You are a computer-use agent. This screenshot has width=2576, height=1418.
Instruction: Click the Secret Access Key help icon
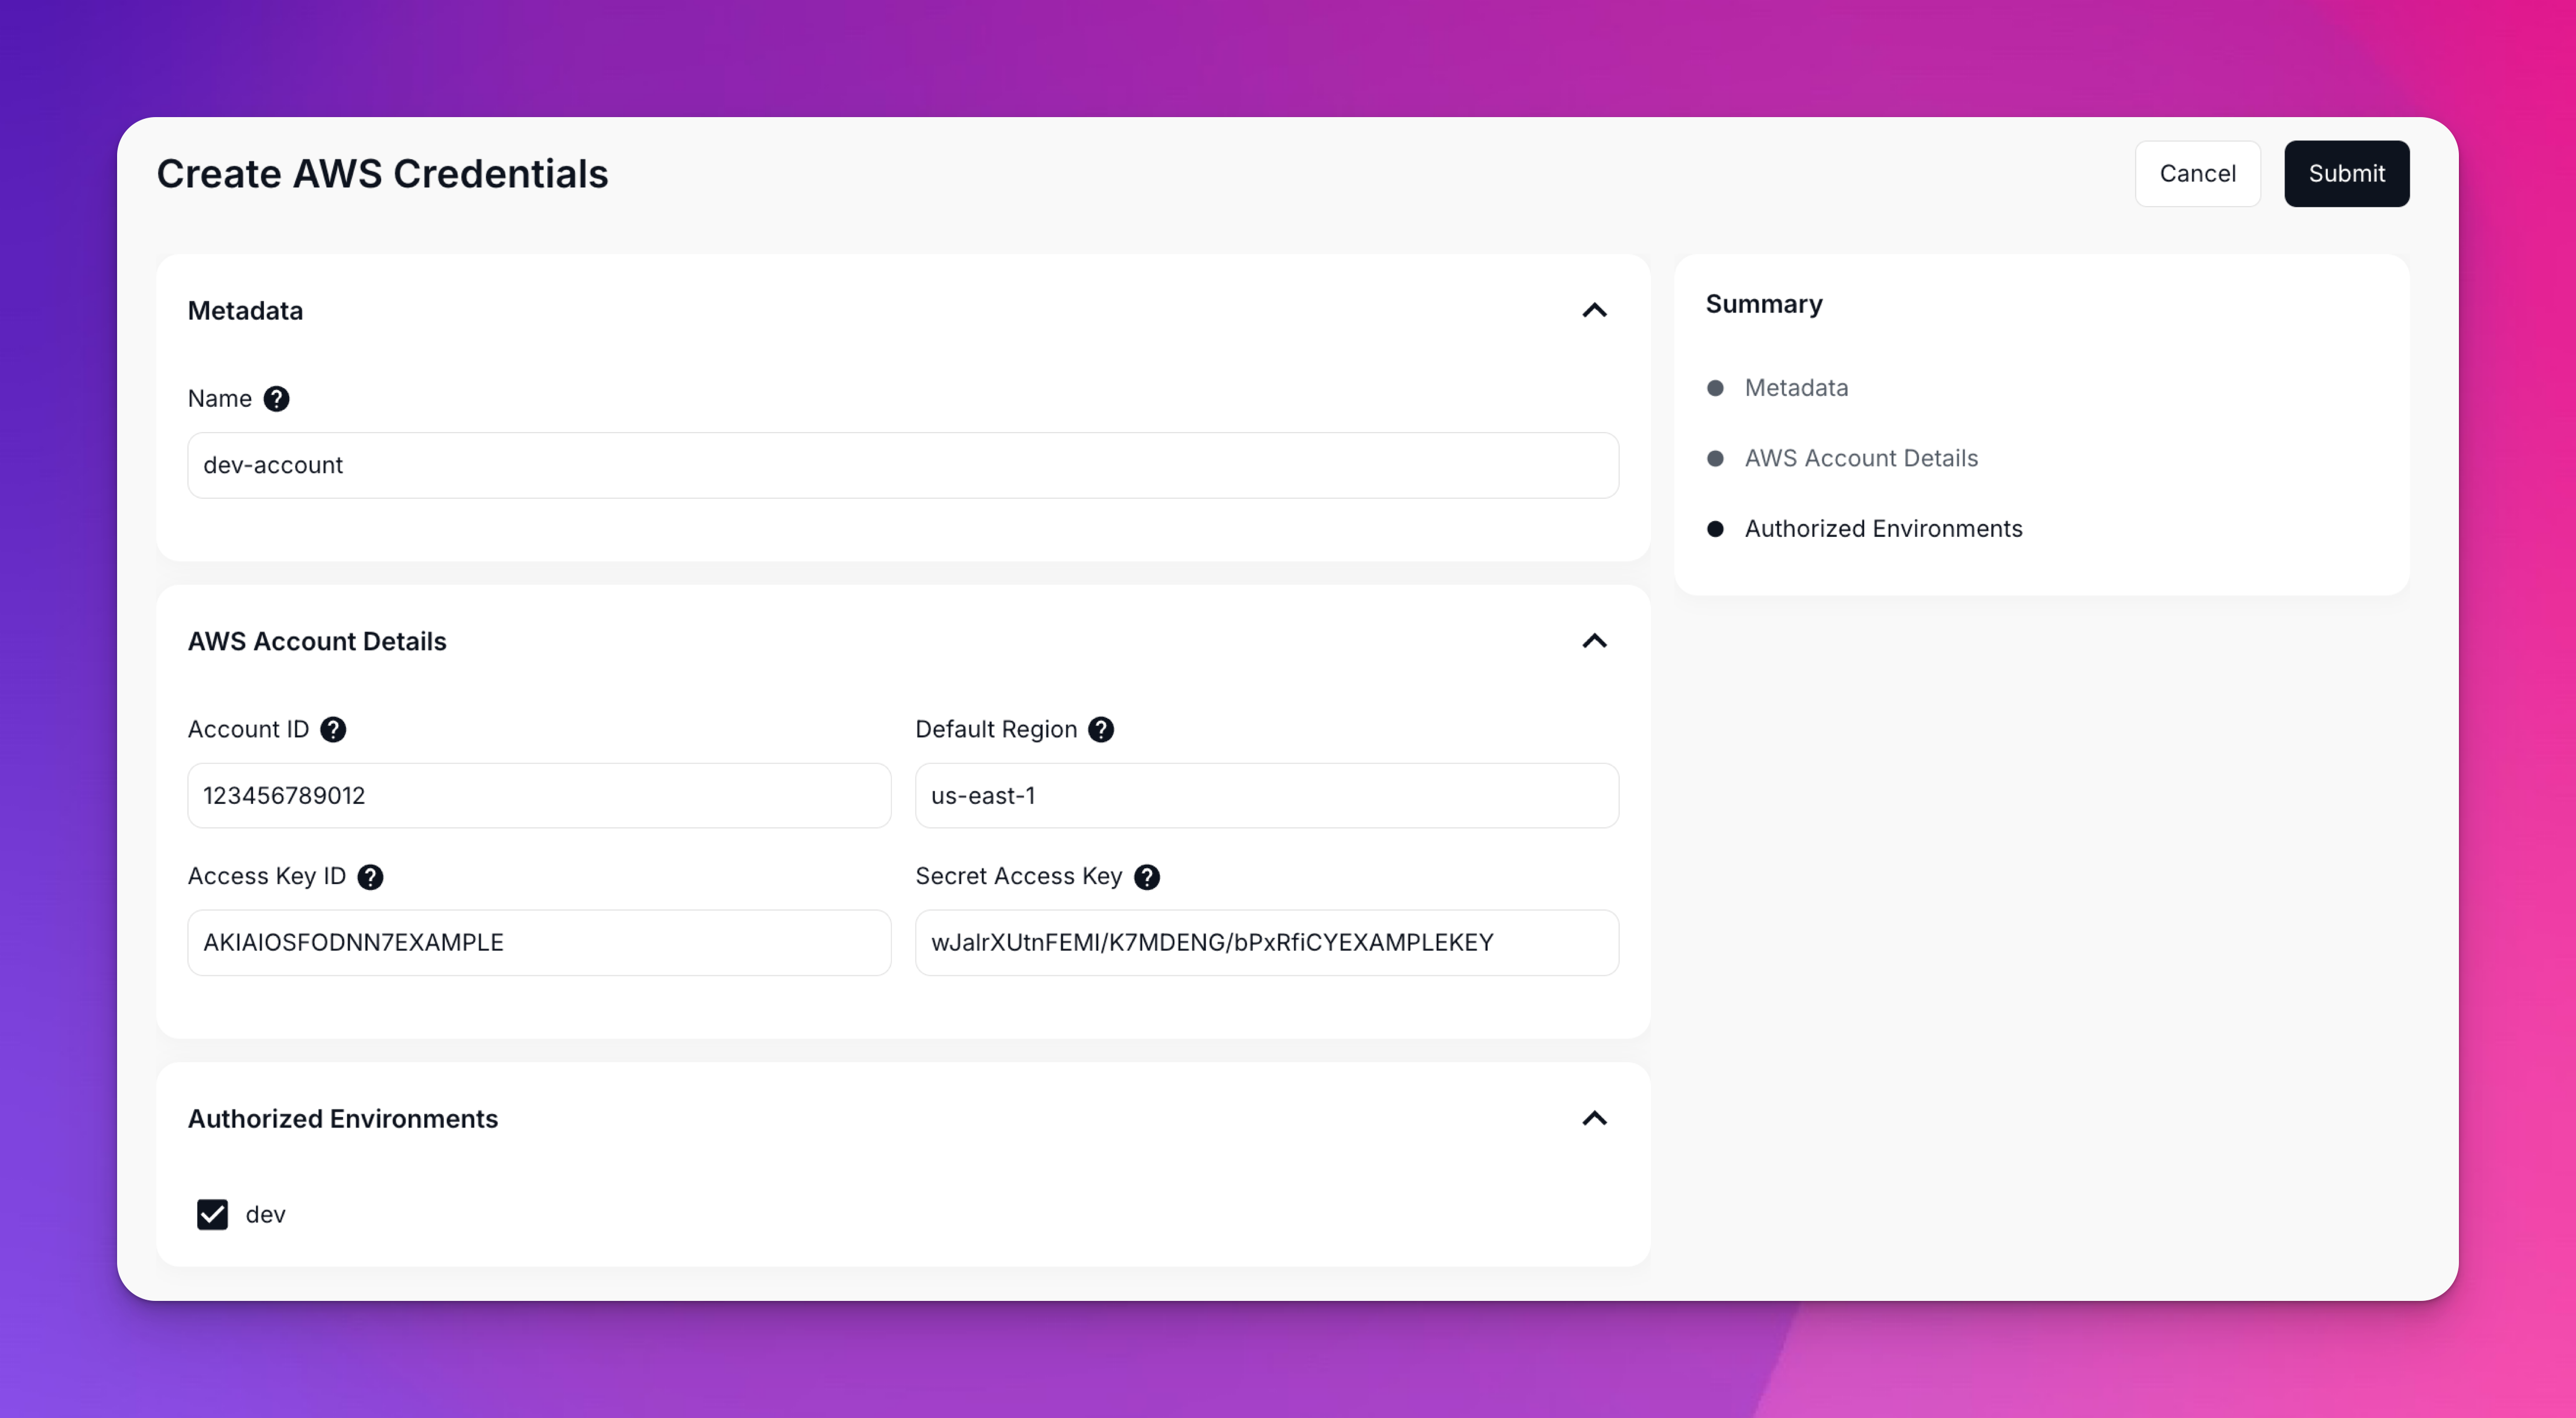[1147, 877]
